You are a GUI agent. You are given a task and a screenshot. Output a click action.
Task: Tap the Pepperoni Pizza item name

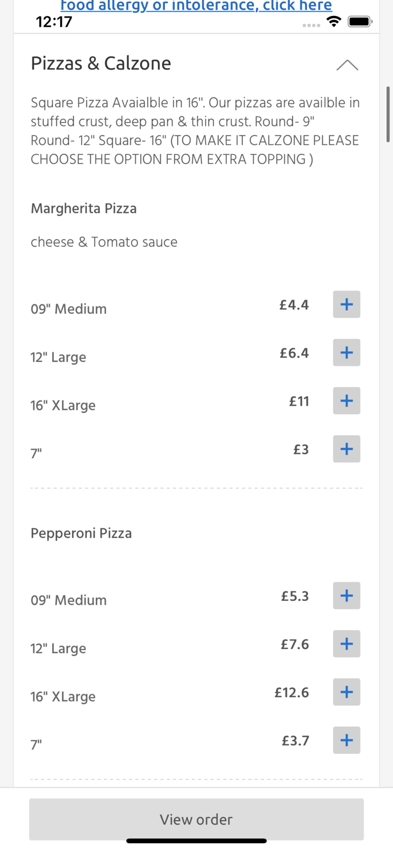click(x=81, y=533)
